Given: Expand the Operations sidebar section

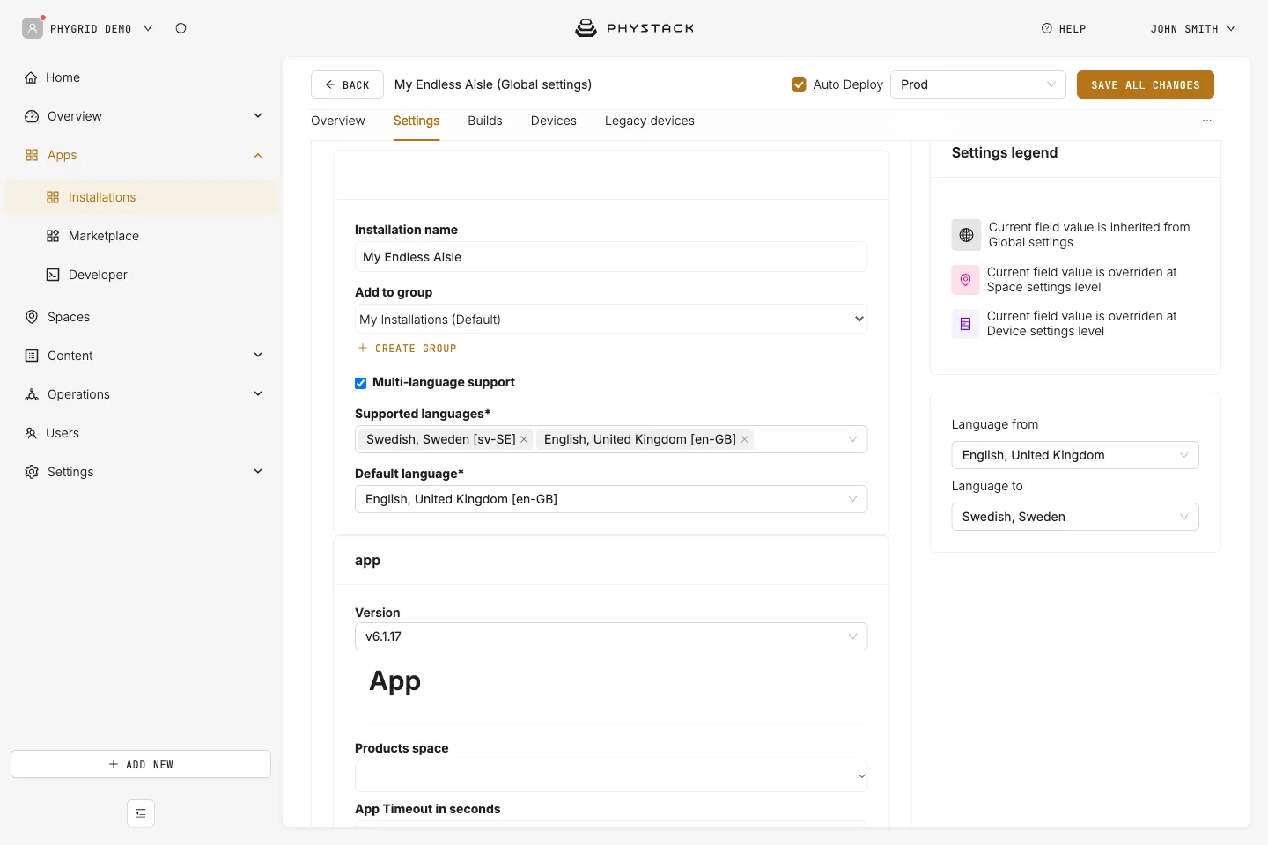Looking at the screenshot, I should coord(258,394).
